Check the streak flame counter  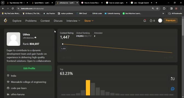point(152,21)
